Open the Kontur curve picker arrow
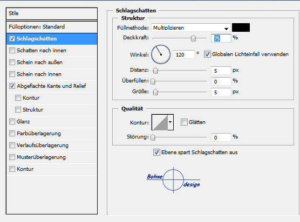The image size is (300, 222). 171,122
